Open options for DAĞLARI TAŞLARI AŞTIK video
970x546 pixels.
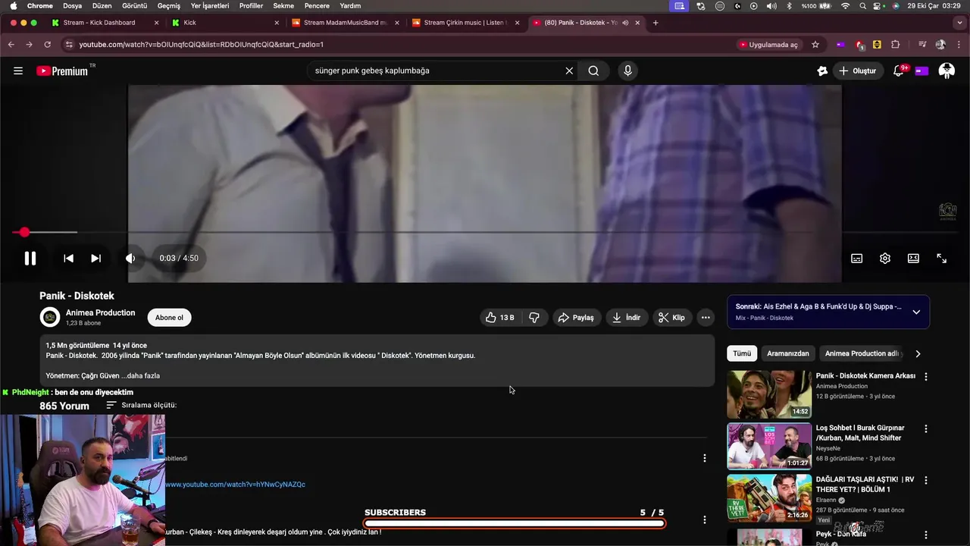click(x=925, y=480)
